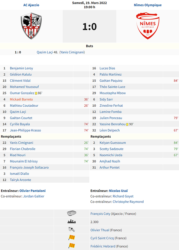The image size is (179, 250).
Task: Open goalscorer Qazim Laçi in the Buts row
Action: pyautogui.click(x=45, y=52)
